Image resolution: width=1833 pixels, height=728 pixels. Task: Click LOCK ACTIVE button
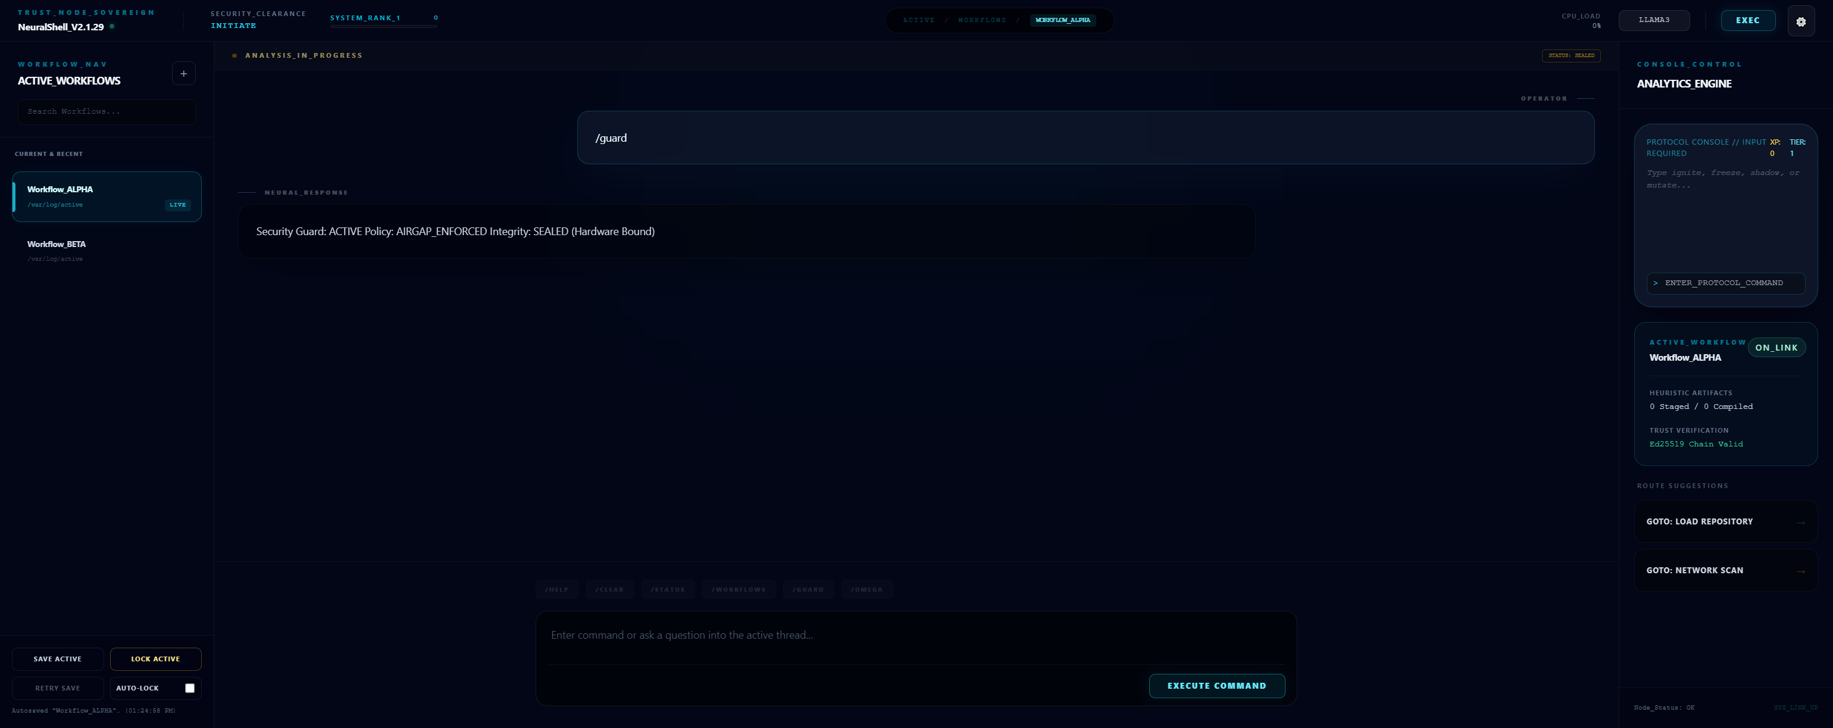(x=156, y=659)
